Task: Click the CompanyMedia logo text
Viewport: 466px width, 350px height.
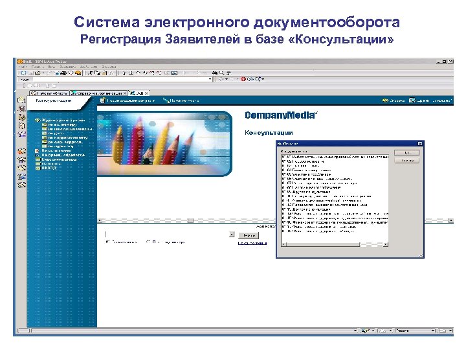Action: pos(280,115)
